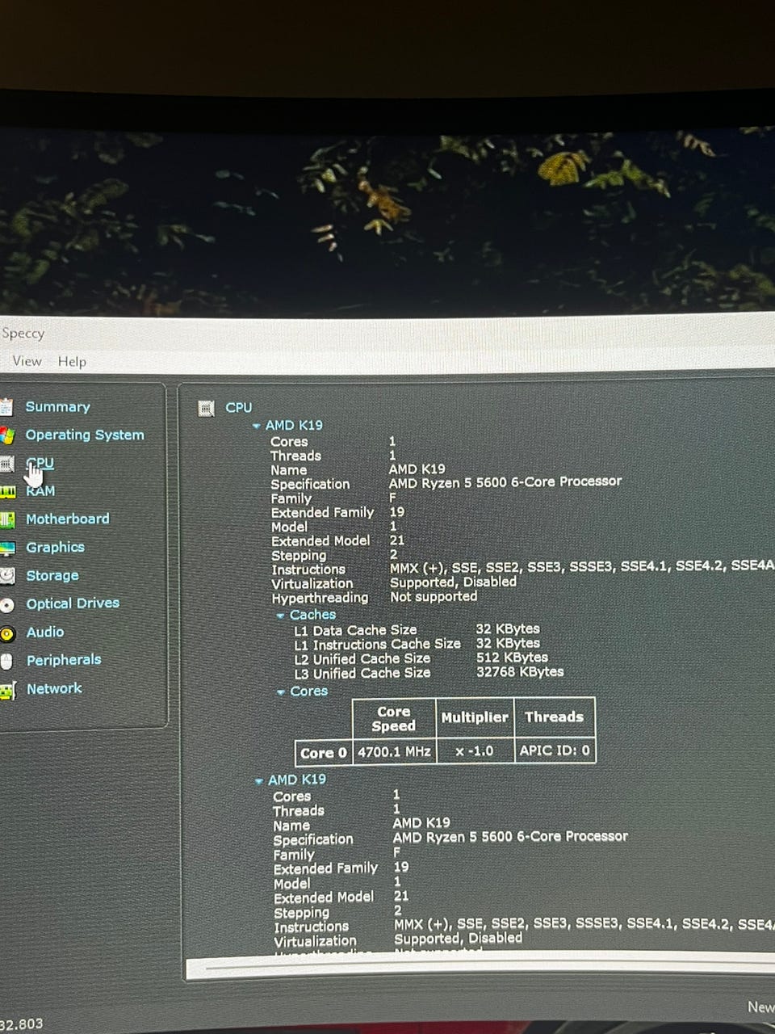
Task: Show the Graphics section
Action: click(55, 547)
